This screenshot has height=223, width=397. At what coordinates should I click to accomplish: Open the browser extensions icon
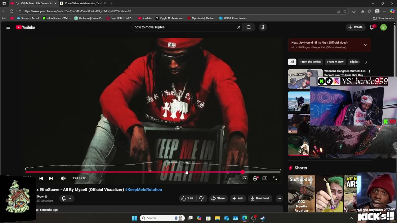(x=354, y=11)
